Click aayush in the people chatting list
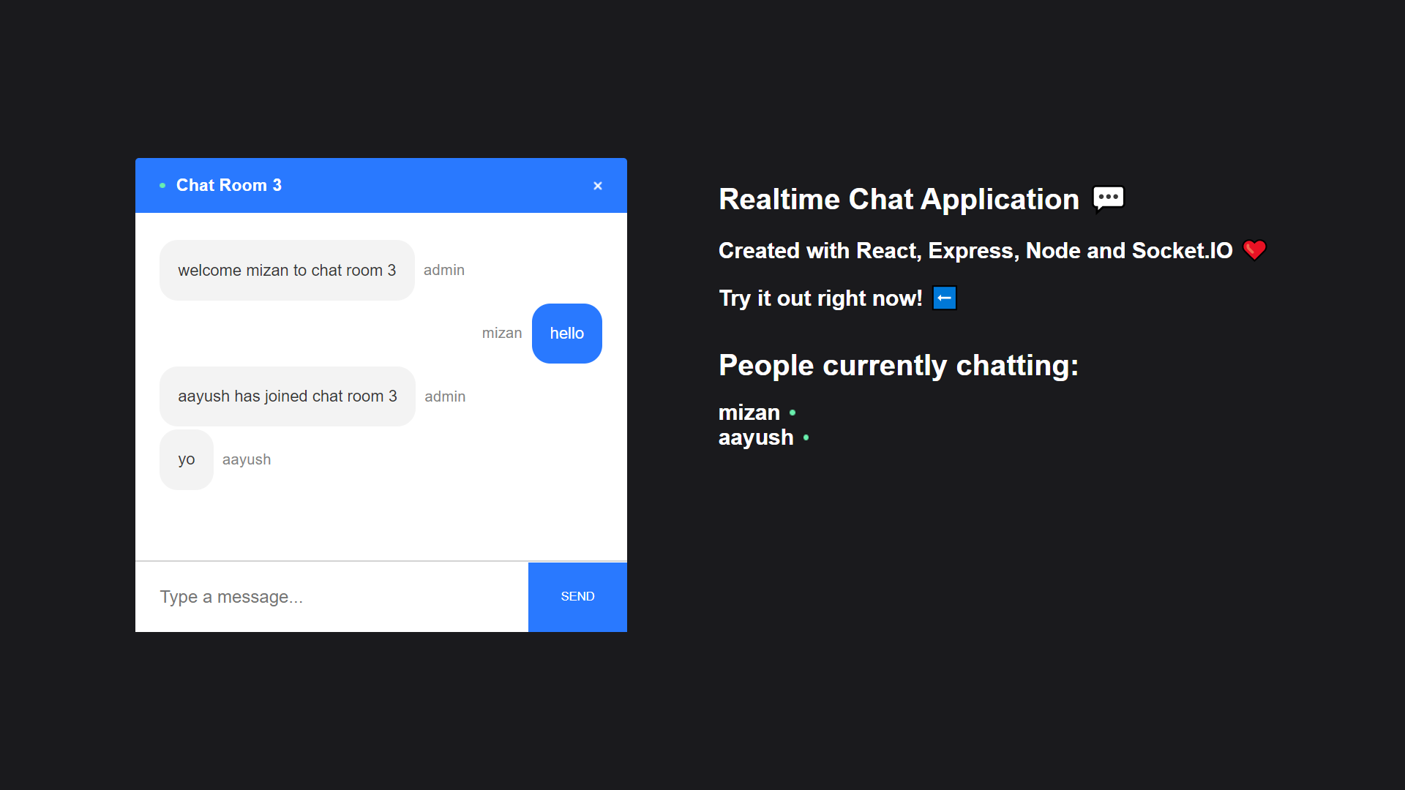 click(755, 437)
